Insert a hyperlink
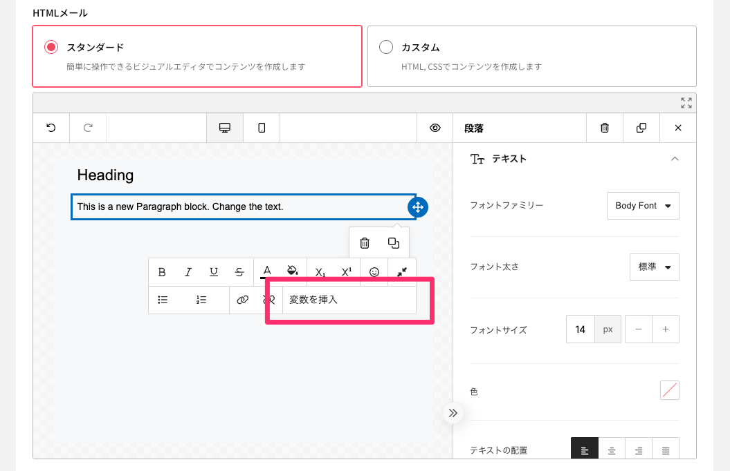Image resolution: width=730 pixels, height=471 pixels. tap(243, 300)
